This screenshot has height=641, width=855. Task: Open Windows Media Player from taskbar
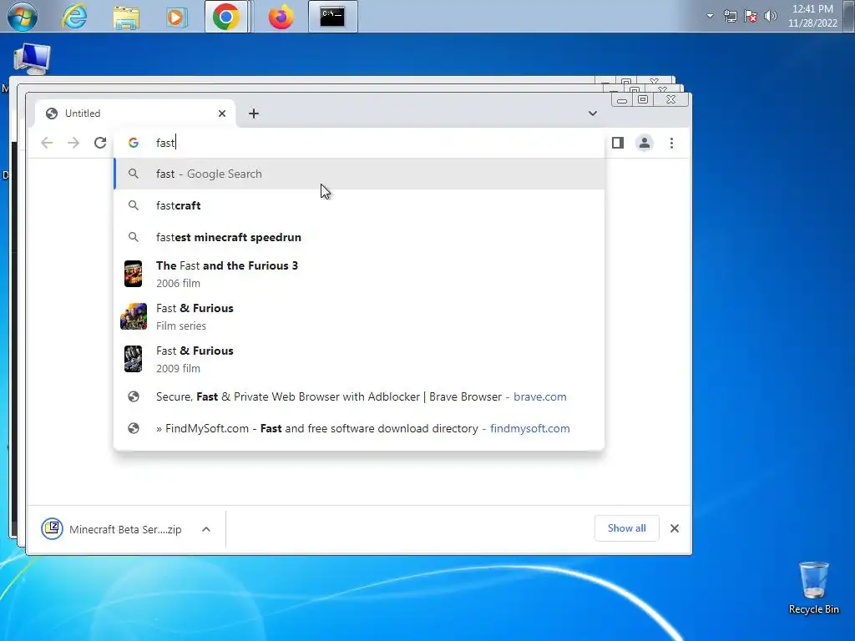tap(175, 17)
